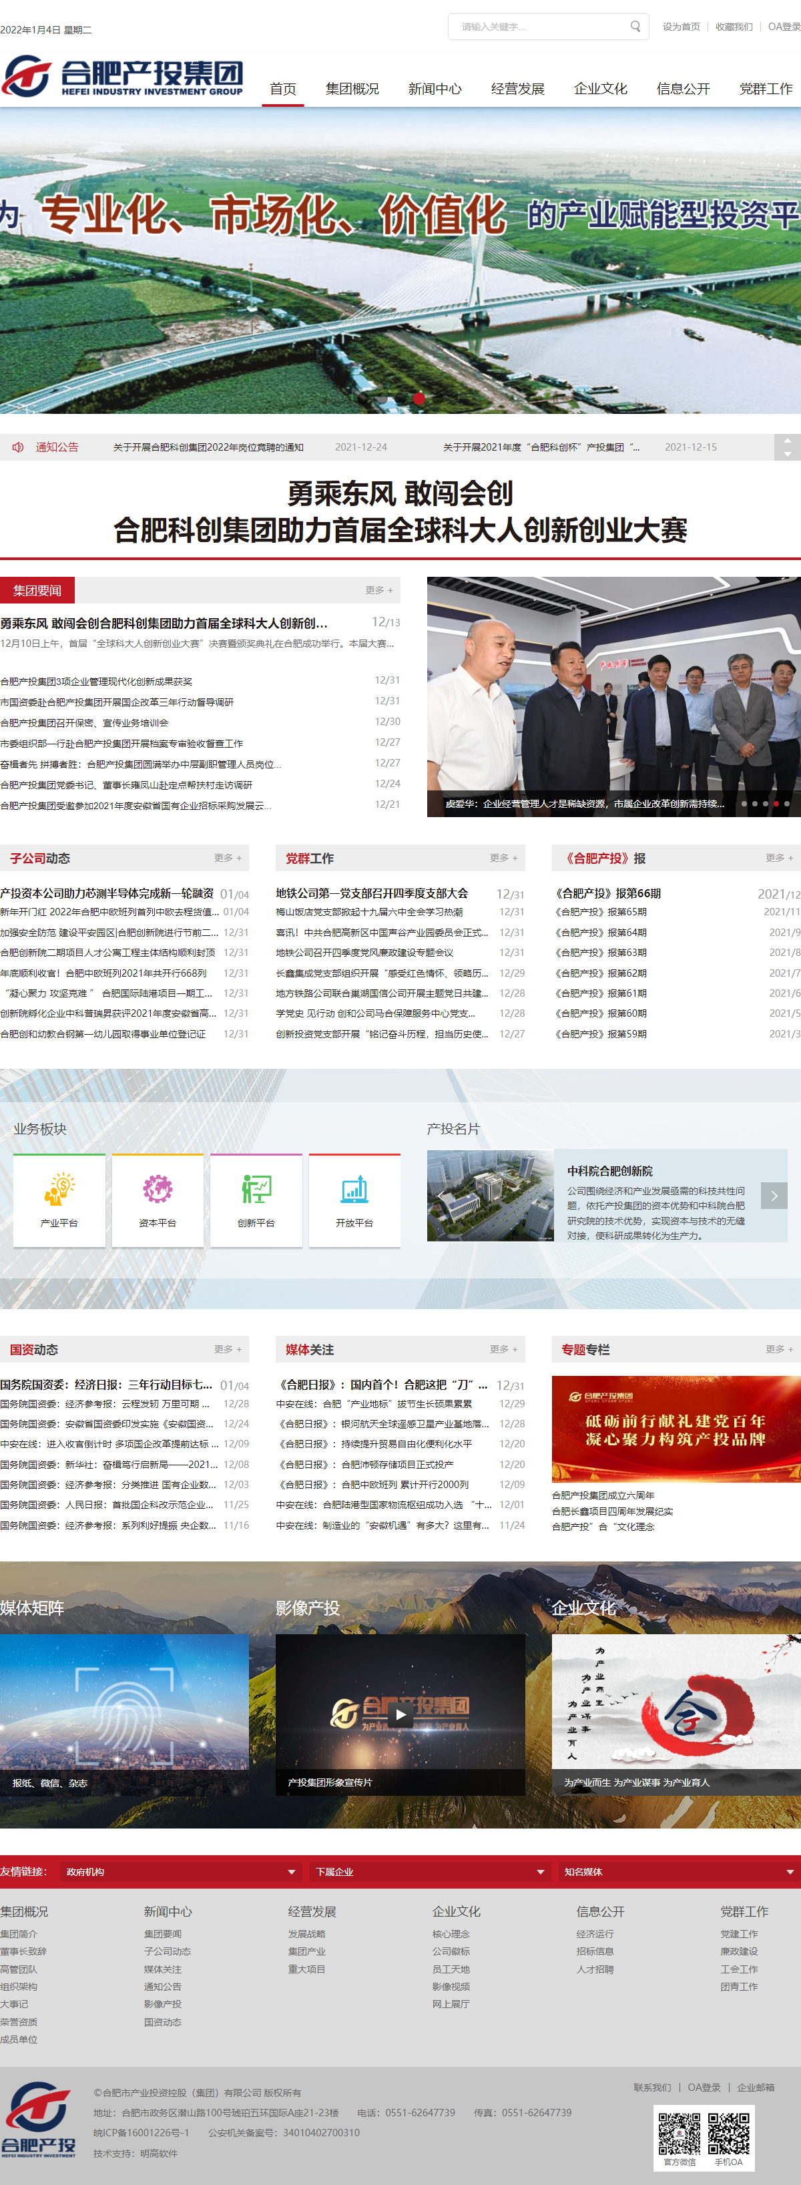Advance the 产投名片 card with the right arrow
Viewport: 801px width, 2185px height.
774,1195
